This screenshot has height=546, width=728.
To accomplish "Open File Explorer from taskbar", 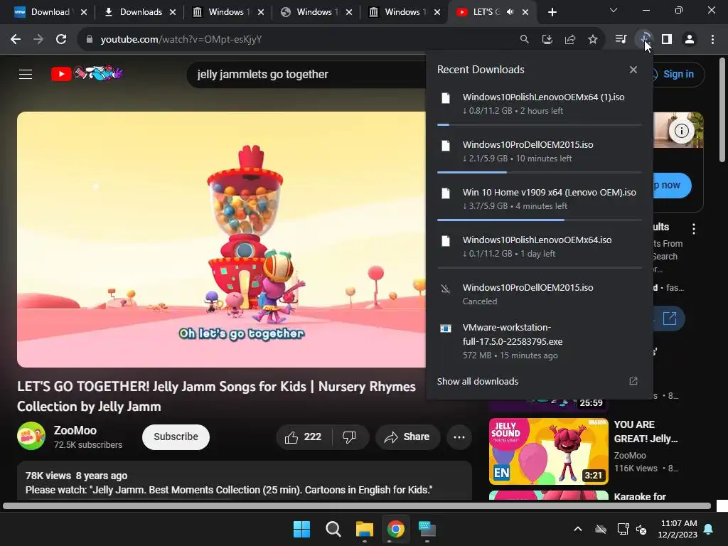I will (x=365, y=529).
